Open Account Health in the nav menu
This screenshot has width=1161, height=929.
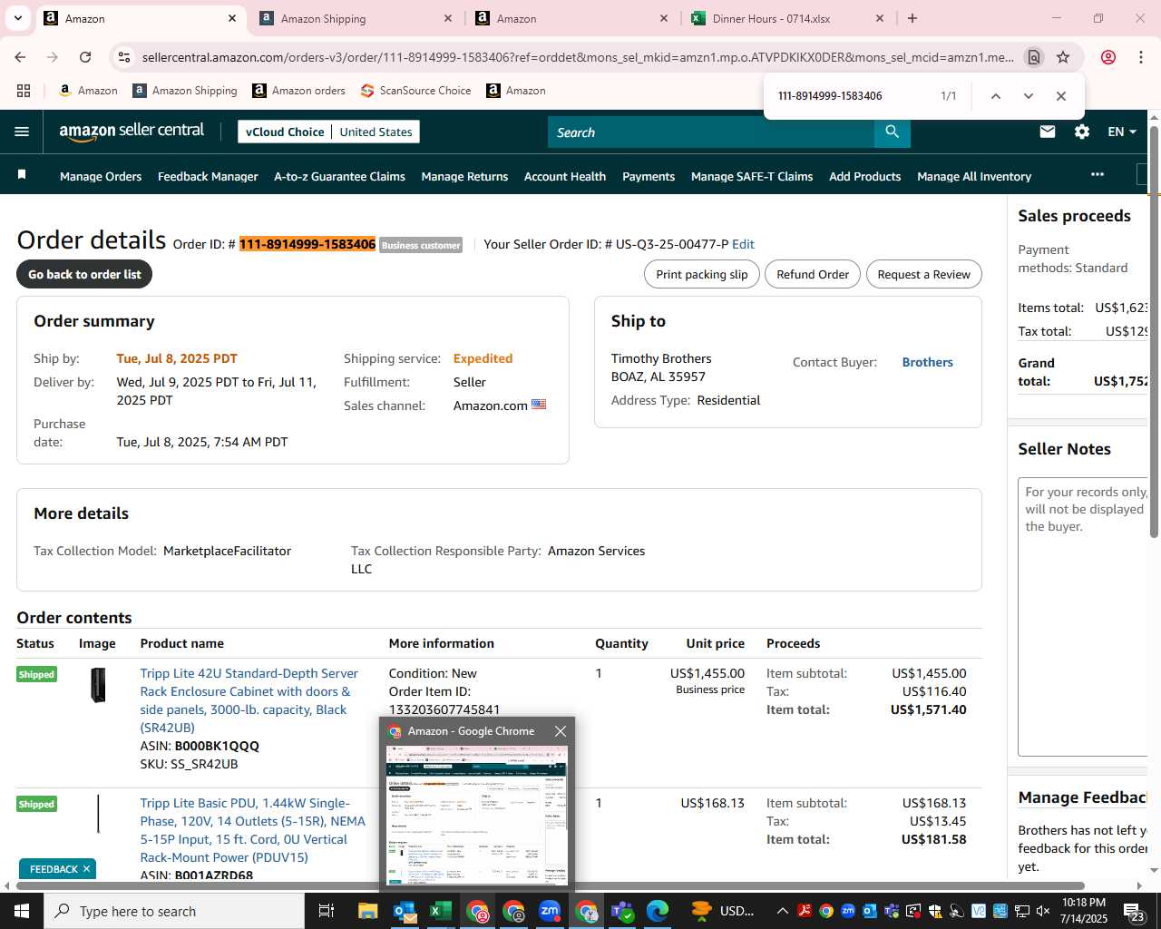click(565, 177)
